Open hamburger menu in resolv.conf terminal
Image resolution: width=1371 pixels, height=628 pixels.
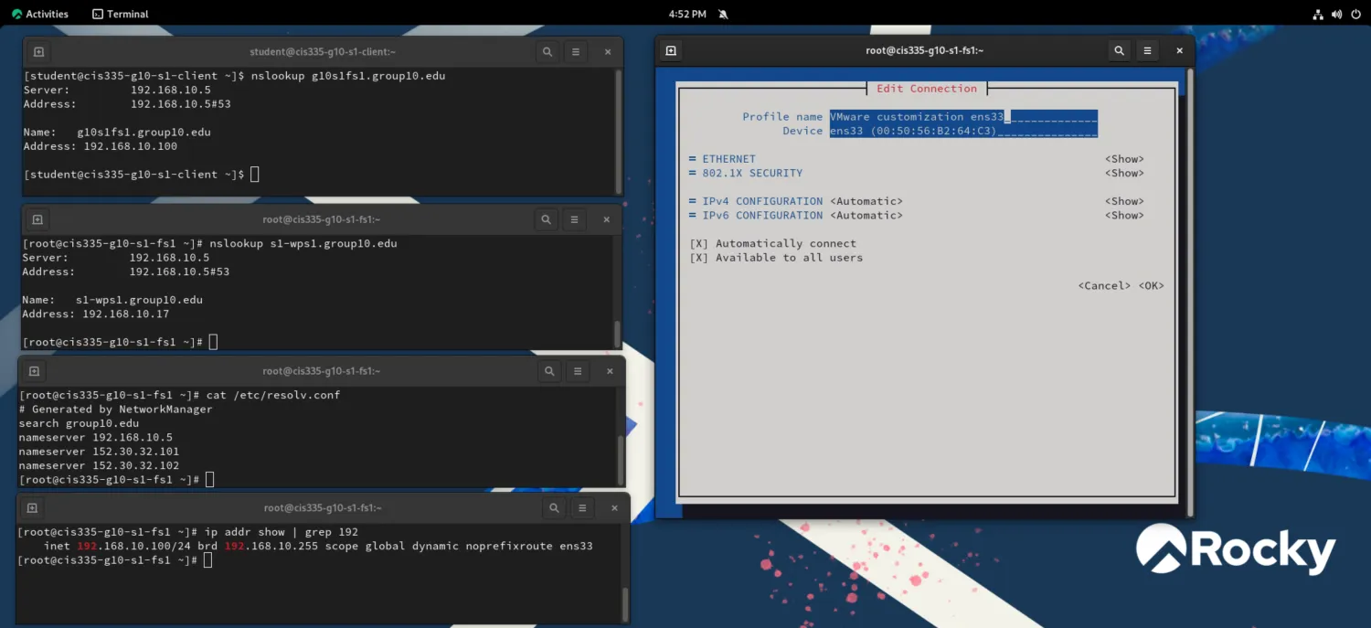[578, 371]
